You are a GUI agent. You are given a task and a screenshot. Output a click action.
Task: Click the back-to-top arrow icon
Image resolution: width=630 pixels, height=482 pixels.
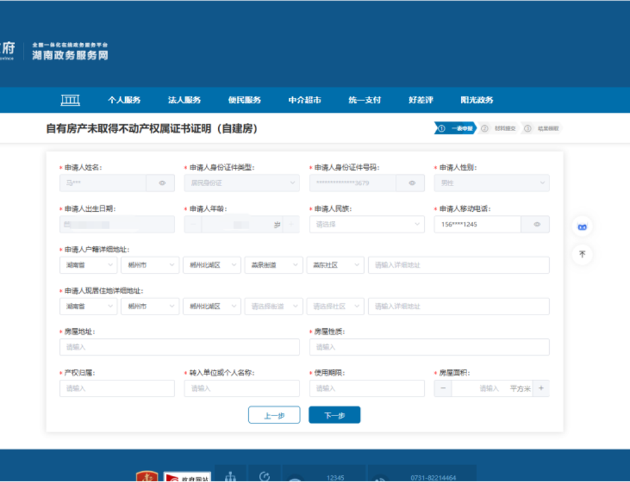tap(582, 255)
